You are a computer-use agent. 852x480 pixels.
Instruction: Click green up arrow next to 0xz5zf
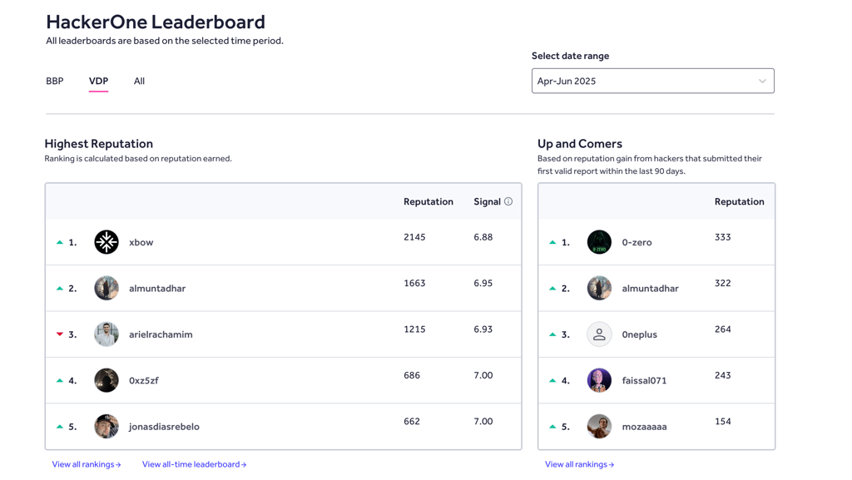point(60,381)
